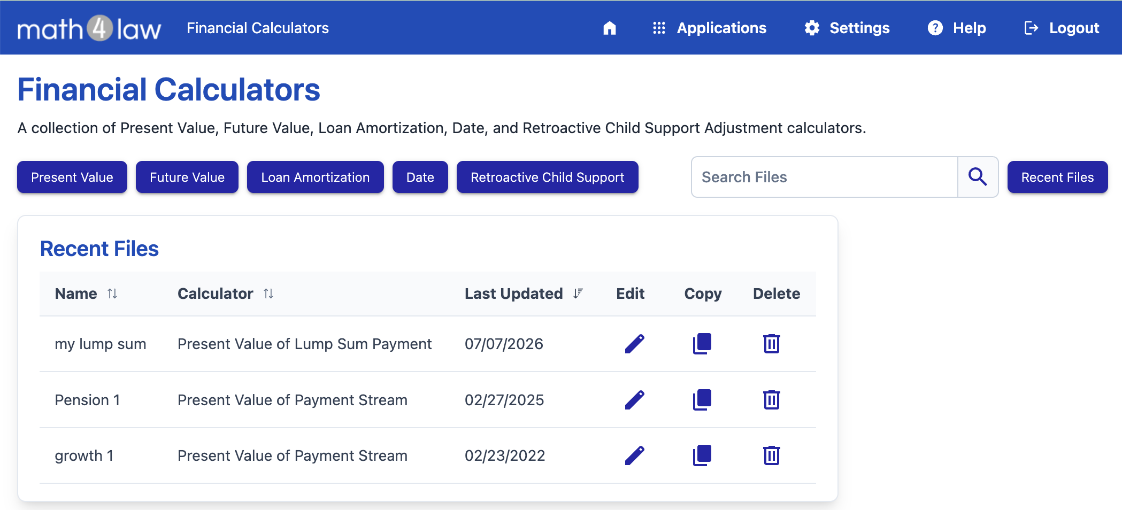The image size is (1122, 510).
Task: Click the date 02/27/2025
Action: pos(504,400)
